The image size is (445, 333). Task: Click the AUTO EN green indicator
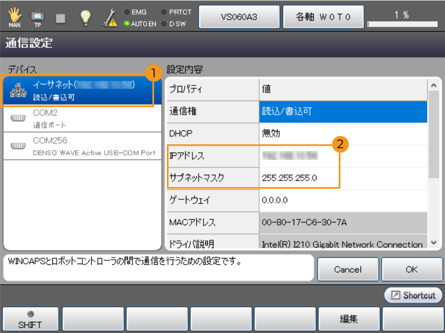tap(127, 24)
